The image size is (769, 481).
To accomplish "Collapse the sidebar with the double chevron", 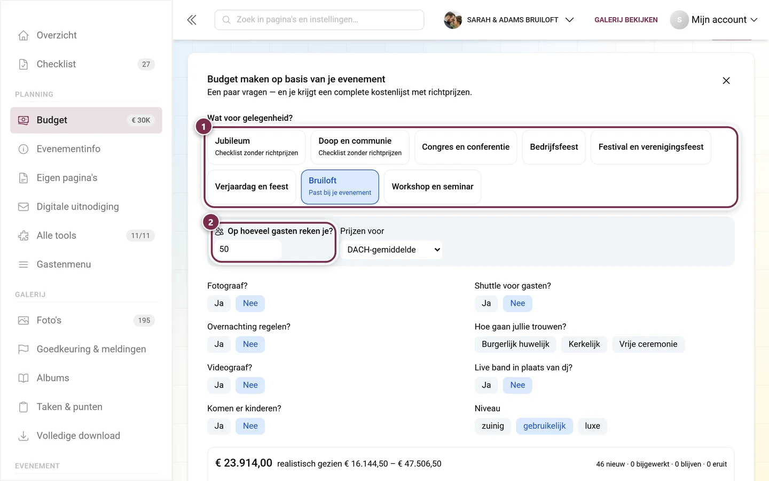I will 192,20.
